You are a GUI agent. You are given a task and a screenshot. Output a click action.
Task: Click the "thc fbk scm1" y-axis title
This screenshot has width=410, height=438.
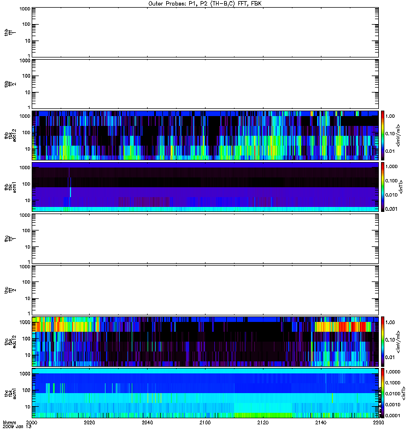pyautogui.click(x=10, y=393)
